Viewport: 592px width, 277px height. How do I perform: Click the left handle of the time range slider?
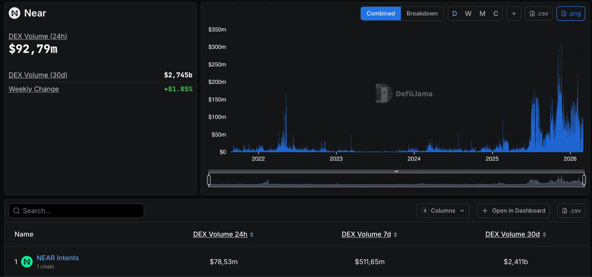(x=209, y=180)
